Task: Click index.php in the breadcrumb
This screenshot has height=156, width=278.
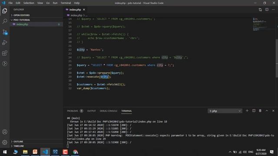Action: pyautogui.click(x=76, y=16)
